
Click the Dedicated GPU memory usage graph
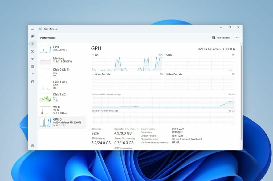[163, 102]
